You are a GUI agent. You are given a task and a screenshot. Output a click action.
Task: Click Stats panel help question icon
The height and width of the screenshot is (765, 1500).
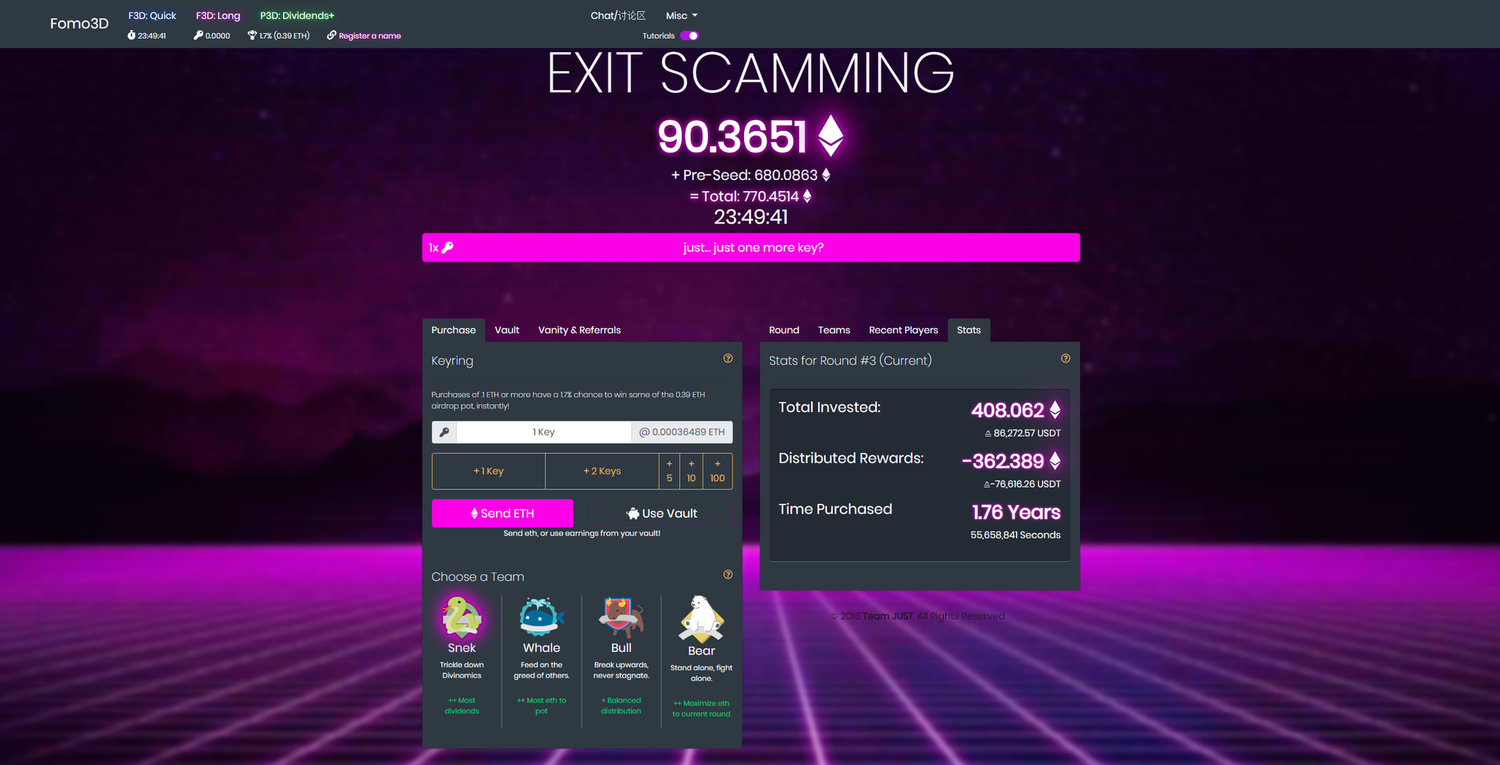1066,358
